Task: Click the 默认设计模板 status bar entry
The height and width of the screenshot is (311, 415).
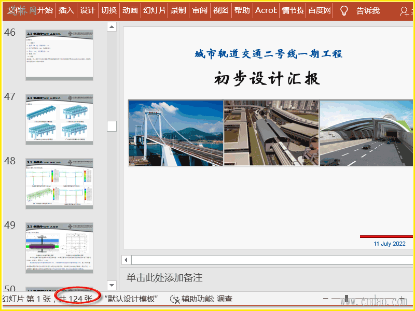Action: [131, 299]
